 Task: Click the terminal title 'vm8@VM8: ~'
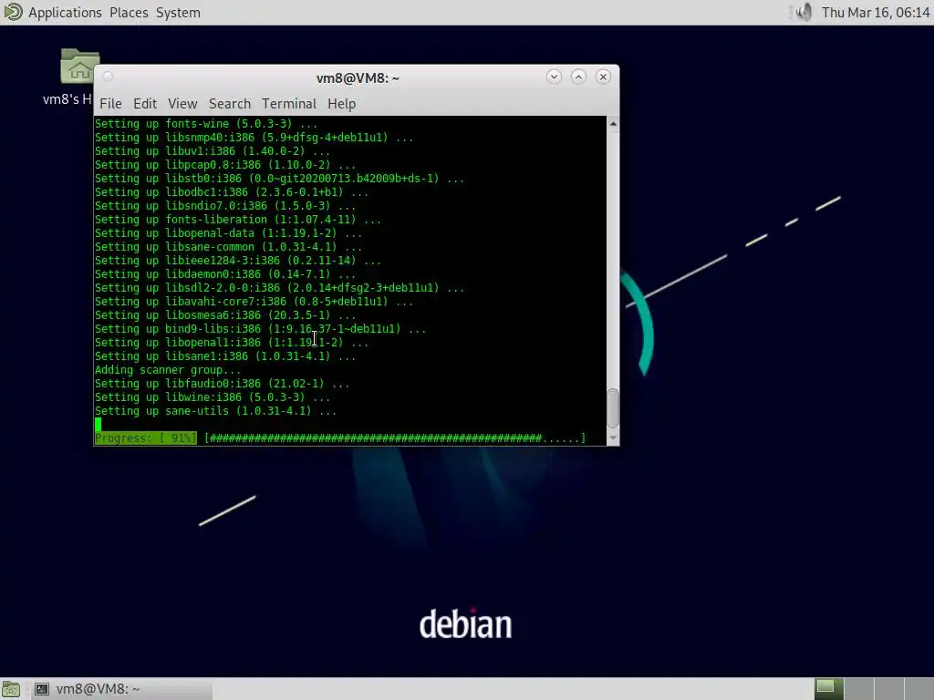point(358,78)
